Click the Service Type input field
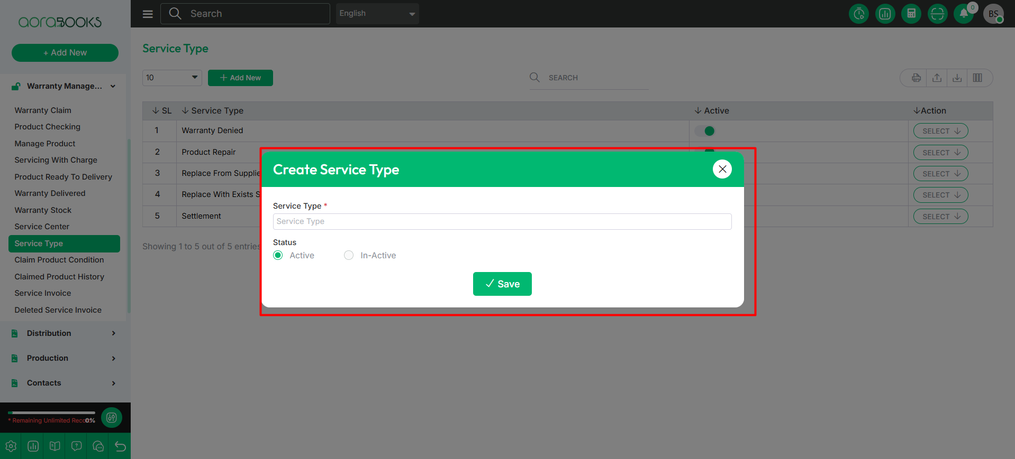The image size is (1015, 459). (502, 222)
